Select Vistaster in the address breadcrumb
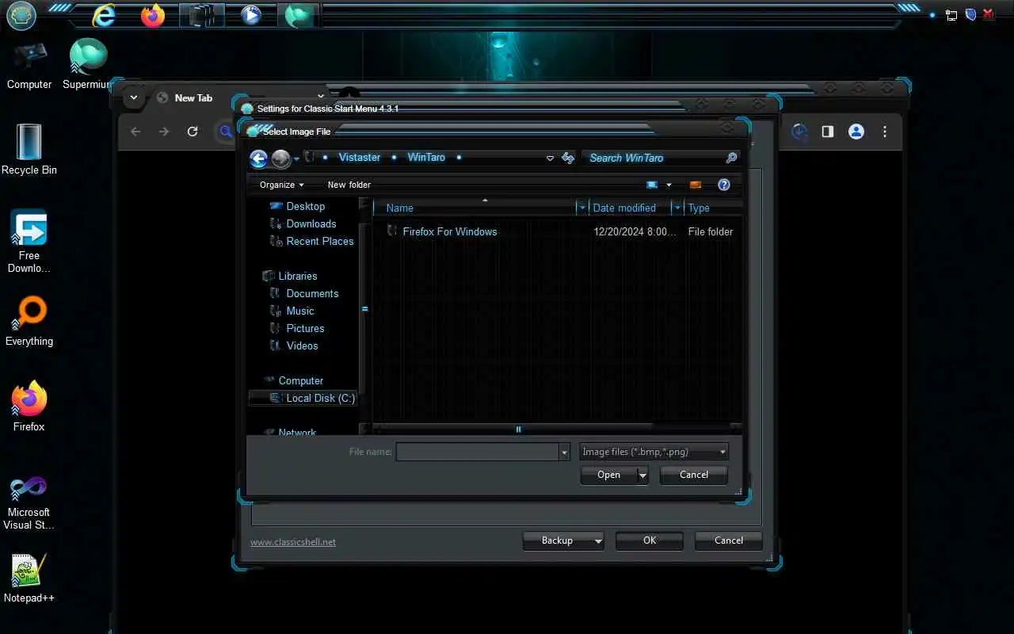This screenshot has height=634, width=1014. click(x=360, y=158)
